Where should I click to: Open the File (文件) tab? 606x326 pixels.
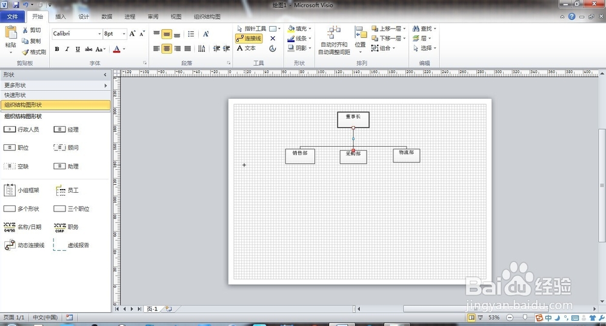(x=12, y=16)
